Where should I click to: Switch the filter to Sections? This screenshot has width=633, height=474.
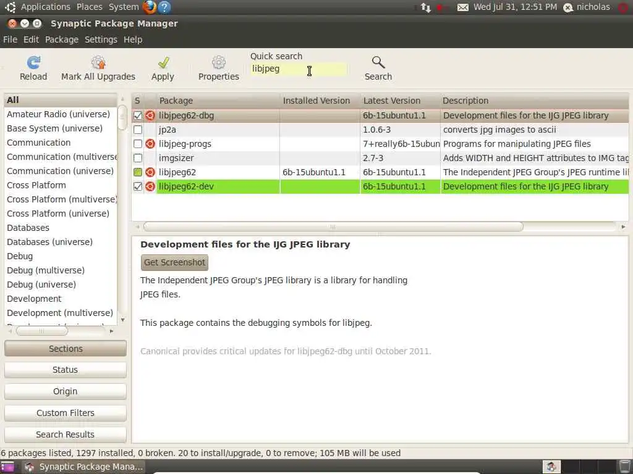(66, 349)
